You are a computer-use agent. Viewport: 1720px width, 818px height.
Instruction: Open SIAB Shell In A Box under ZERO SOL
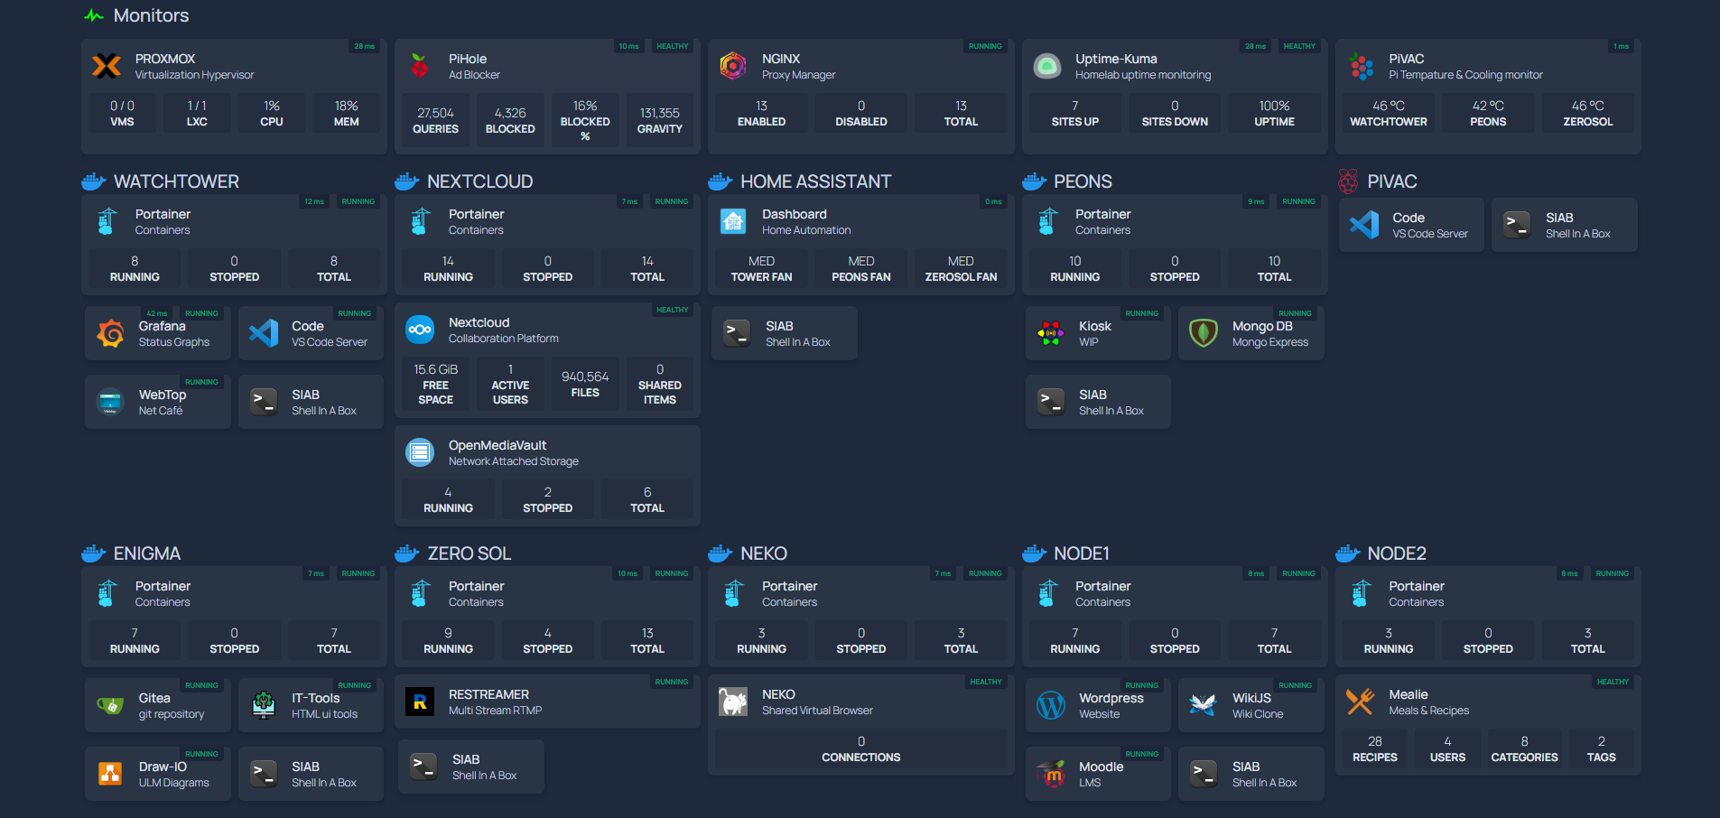point(471,767)
